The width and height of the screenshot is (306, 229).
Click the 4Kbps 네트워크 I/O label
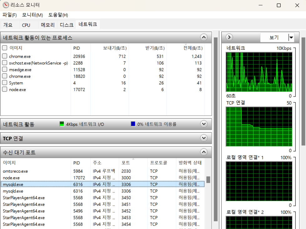pyautogui.click(x=85, y=124)
